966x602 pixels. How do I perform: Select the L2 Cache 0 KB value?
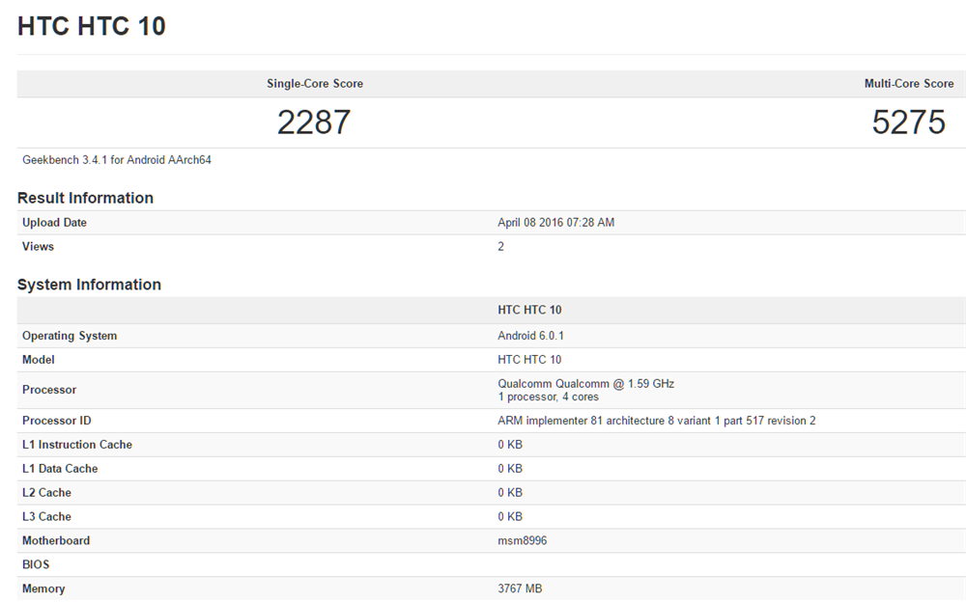(510, 493)
